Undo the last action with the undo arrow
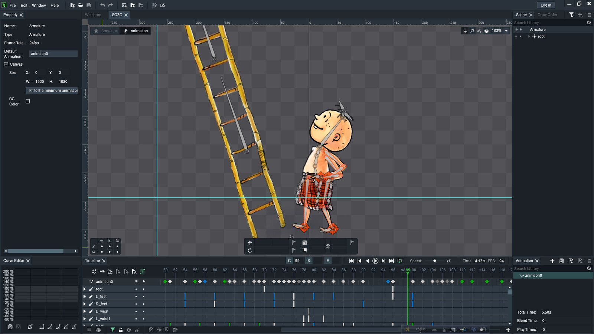The height and width of the screenshot is (334, 594). (102, 5)
